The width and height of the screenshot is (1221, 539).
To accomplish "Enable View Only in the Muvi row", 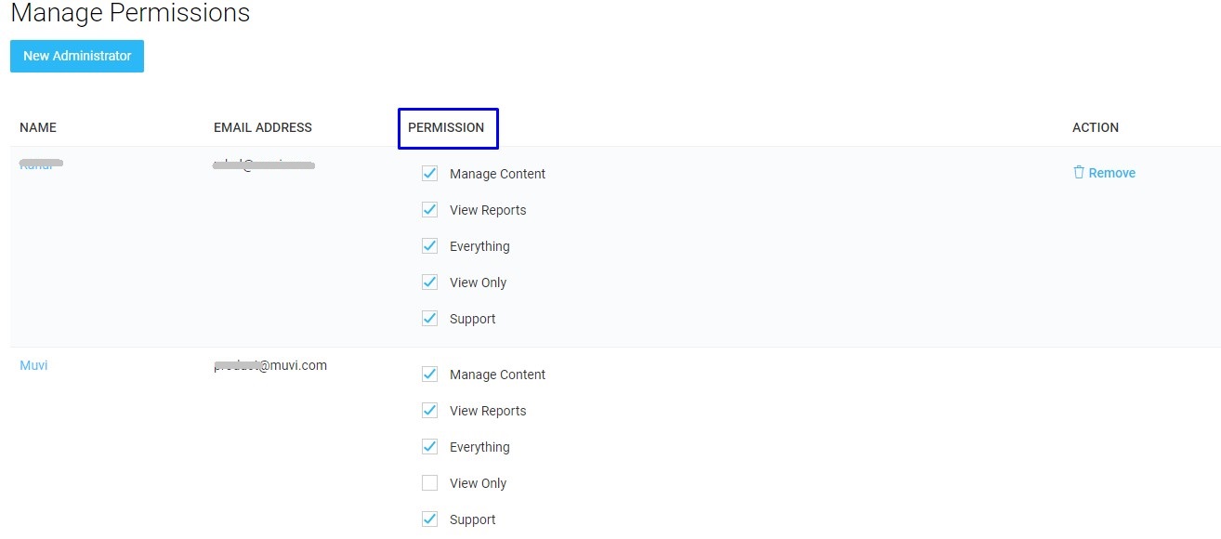I will click(x=429, y=483).
